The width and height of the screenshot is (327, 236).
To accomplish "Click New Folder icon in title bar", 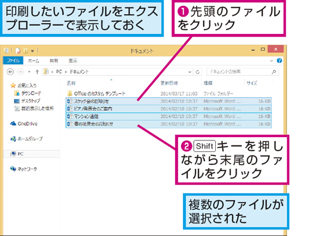I will 26,51.
